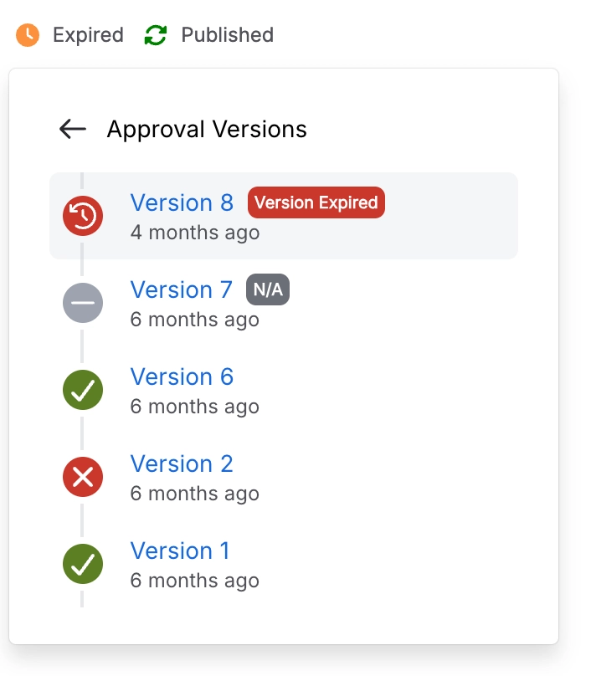This screenshot has height=676, width=591.
Task: Click the Published status label
Action: coord(227,35)
